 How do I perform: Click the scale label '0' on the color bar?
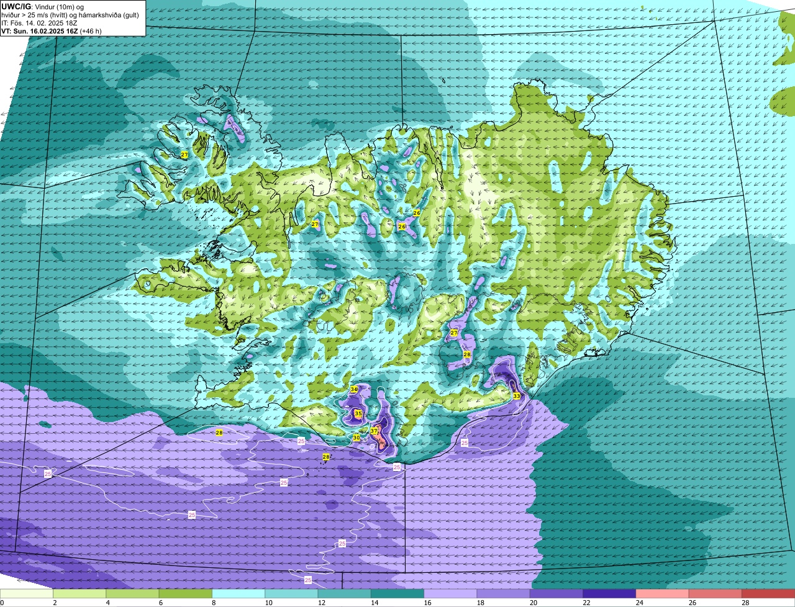pos(2,603)
